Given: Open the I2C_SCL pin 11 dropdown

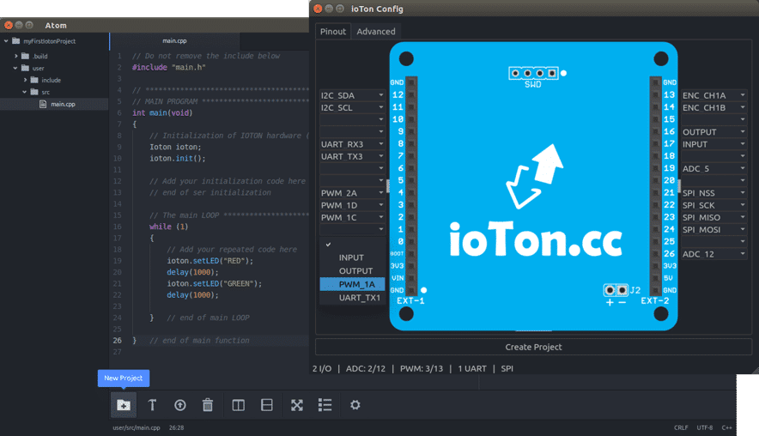Looking at the screenshot, I should point(352,107).
